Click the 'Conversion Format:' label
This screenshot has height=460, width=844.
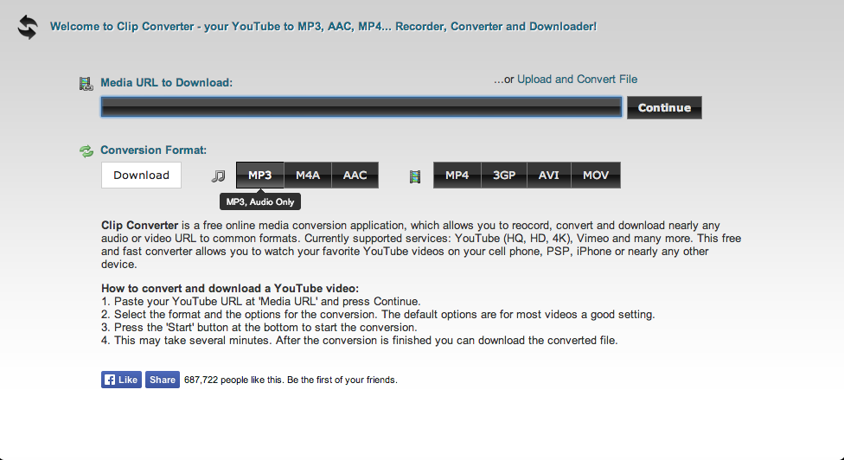153,150
